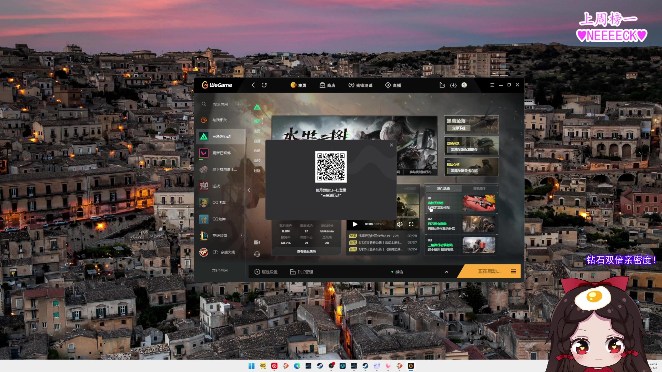Open news 违规行为处罚公告(2.19~2.25)
The image size is (662, 372).
click(383, 236)
